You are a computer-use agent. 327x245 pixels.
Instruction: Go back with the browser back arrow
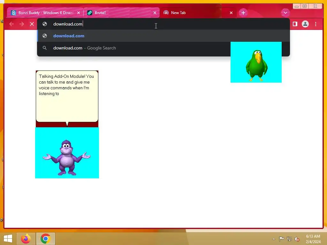pyautogui.click(x=11, y=24)
